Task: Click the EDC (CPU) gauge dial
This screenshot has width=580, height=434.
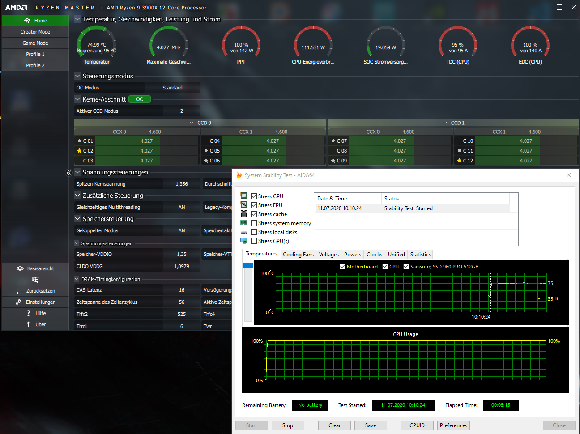Action: [530, 43]
